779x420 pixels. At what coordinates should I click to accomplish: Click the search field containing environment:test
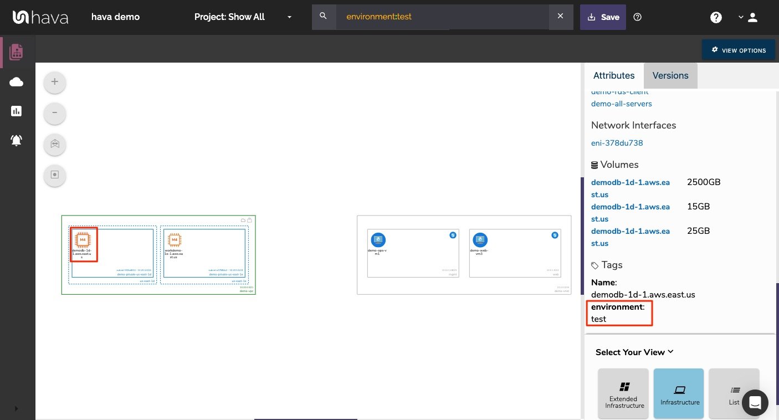pos(442,17)
